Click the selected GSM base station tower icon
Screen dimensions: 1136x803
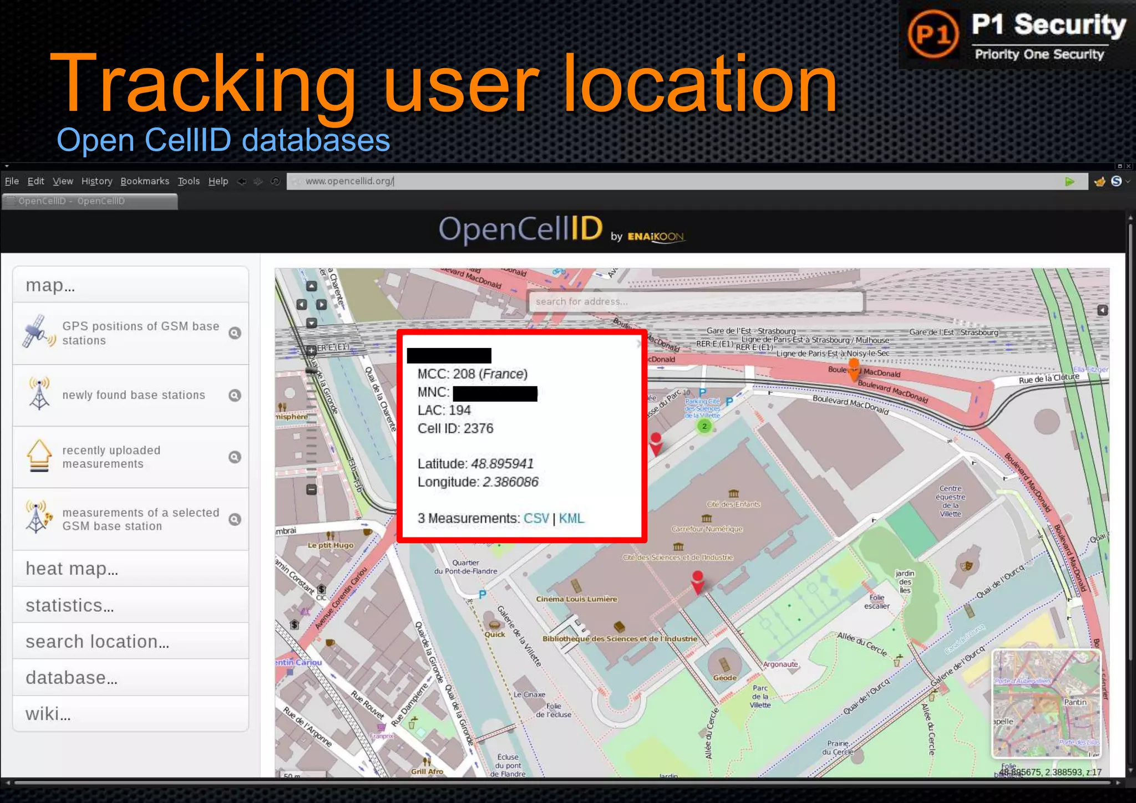pos(39,516)
